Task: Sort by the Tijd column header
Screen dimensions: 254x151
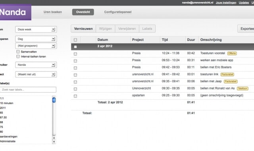Action: point(165,40)
